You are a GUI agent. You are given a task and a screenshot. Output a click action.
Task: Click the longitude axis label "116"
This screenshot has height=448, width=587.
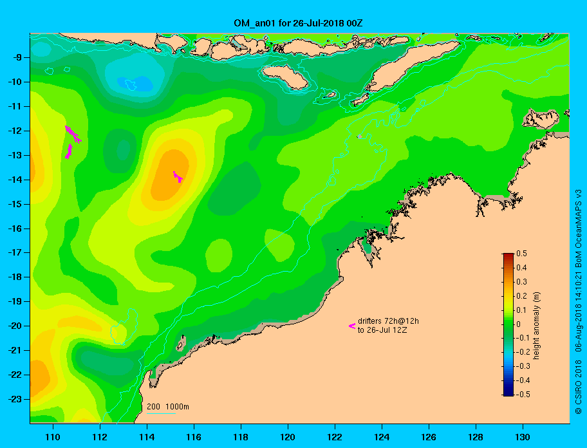coord(194,437)
